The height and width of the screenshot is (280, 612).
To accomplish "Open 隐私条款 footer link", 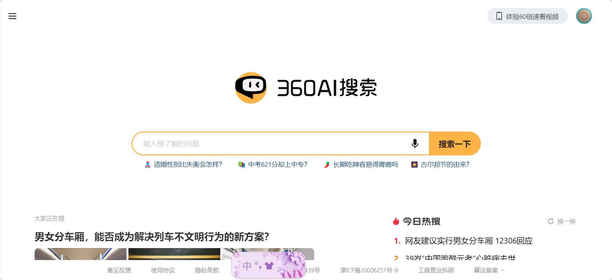I will pyautogui.click(x=207, y=270).
